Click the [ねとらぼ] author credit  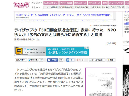[111, 43]
